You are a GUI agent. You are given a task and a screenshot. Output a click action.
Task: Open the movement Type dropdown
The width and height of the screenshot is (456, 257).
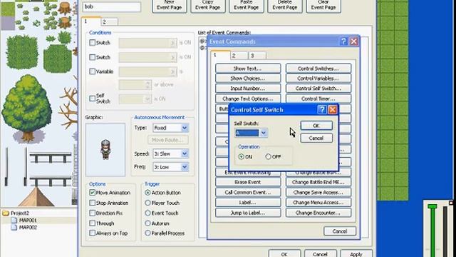185,128
